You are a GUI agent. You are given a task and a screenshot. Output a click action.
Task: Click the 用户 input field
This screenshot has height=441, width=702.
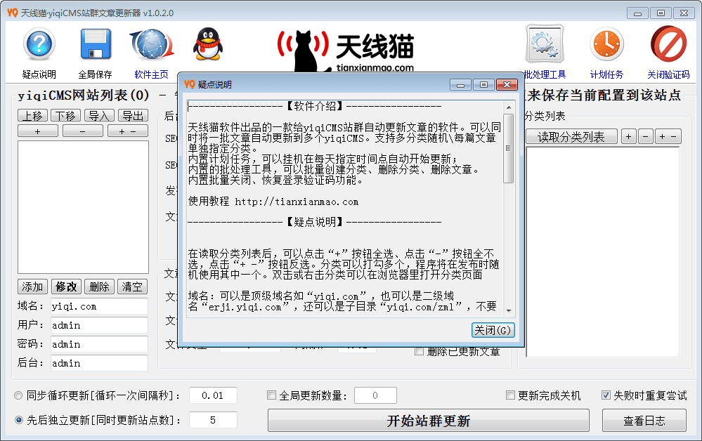(99, 325)
